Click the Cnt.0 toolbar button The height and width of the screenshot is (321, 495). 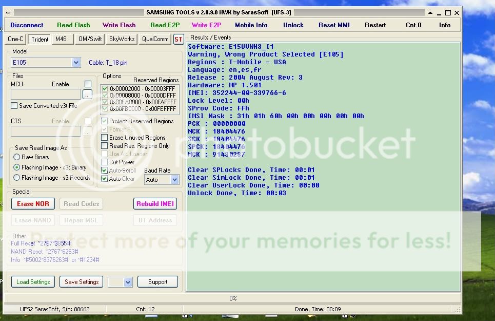click(413, 25)
